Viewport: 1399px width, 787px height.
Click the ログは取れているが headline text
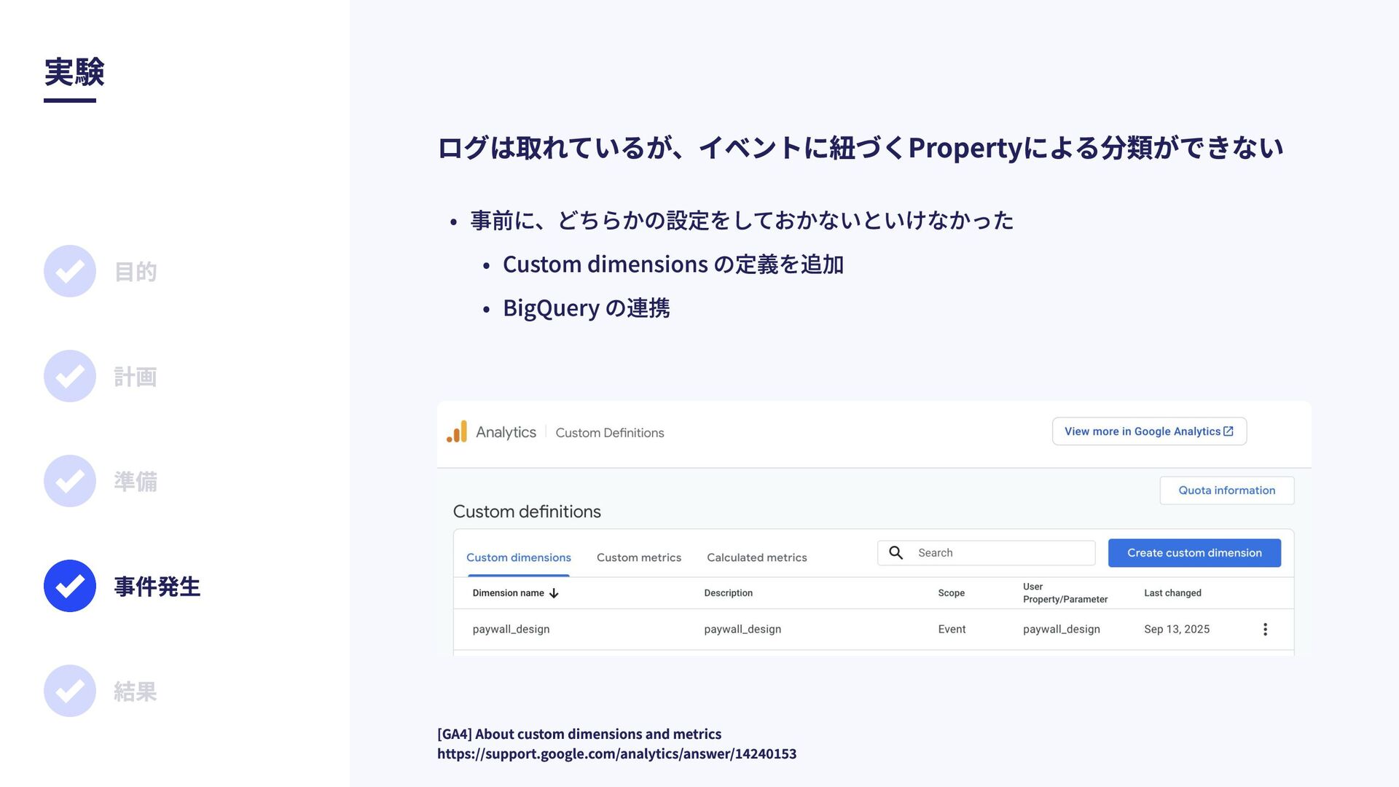pyautogui.click(x=861, y=147)
